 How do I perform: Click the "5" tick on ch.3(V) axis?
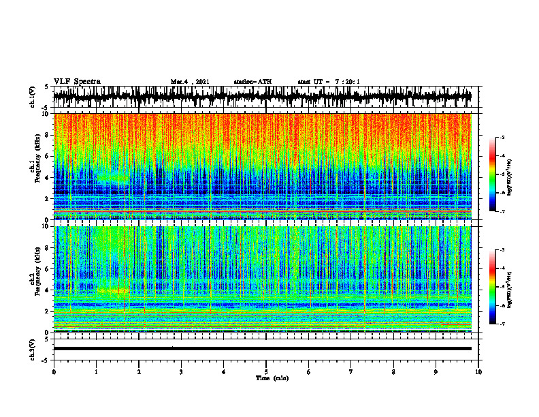tap(47, 339)
